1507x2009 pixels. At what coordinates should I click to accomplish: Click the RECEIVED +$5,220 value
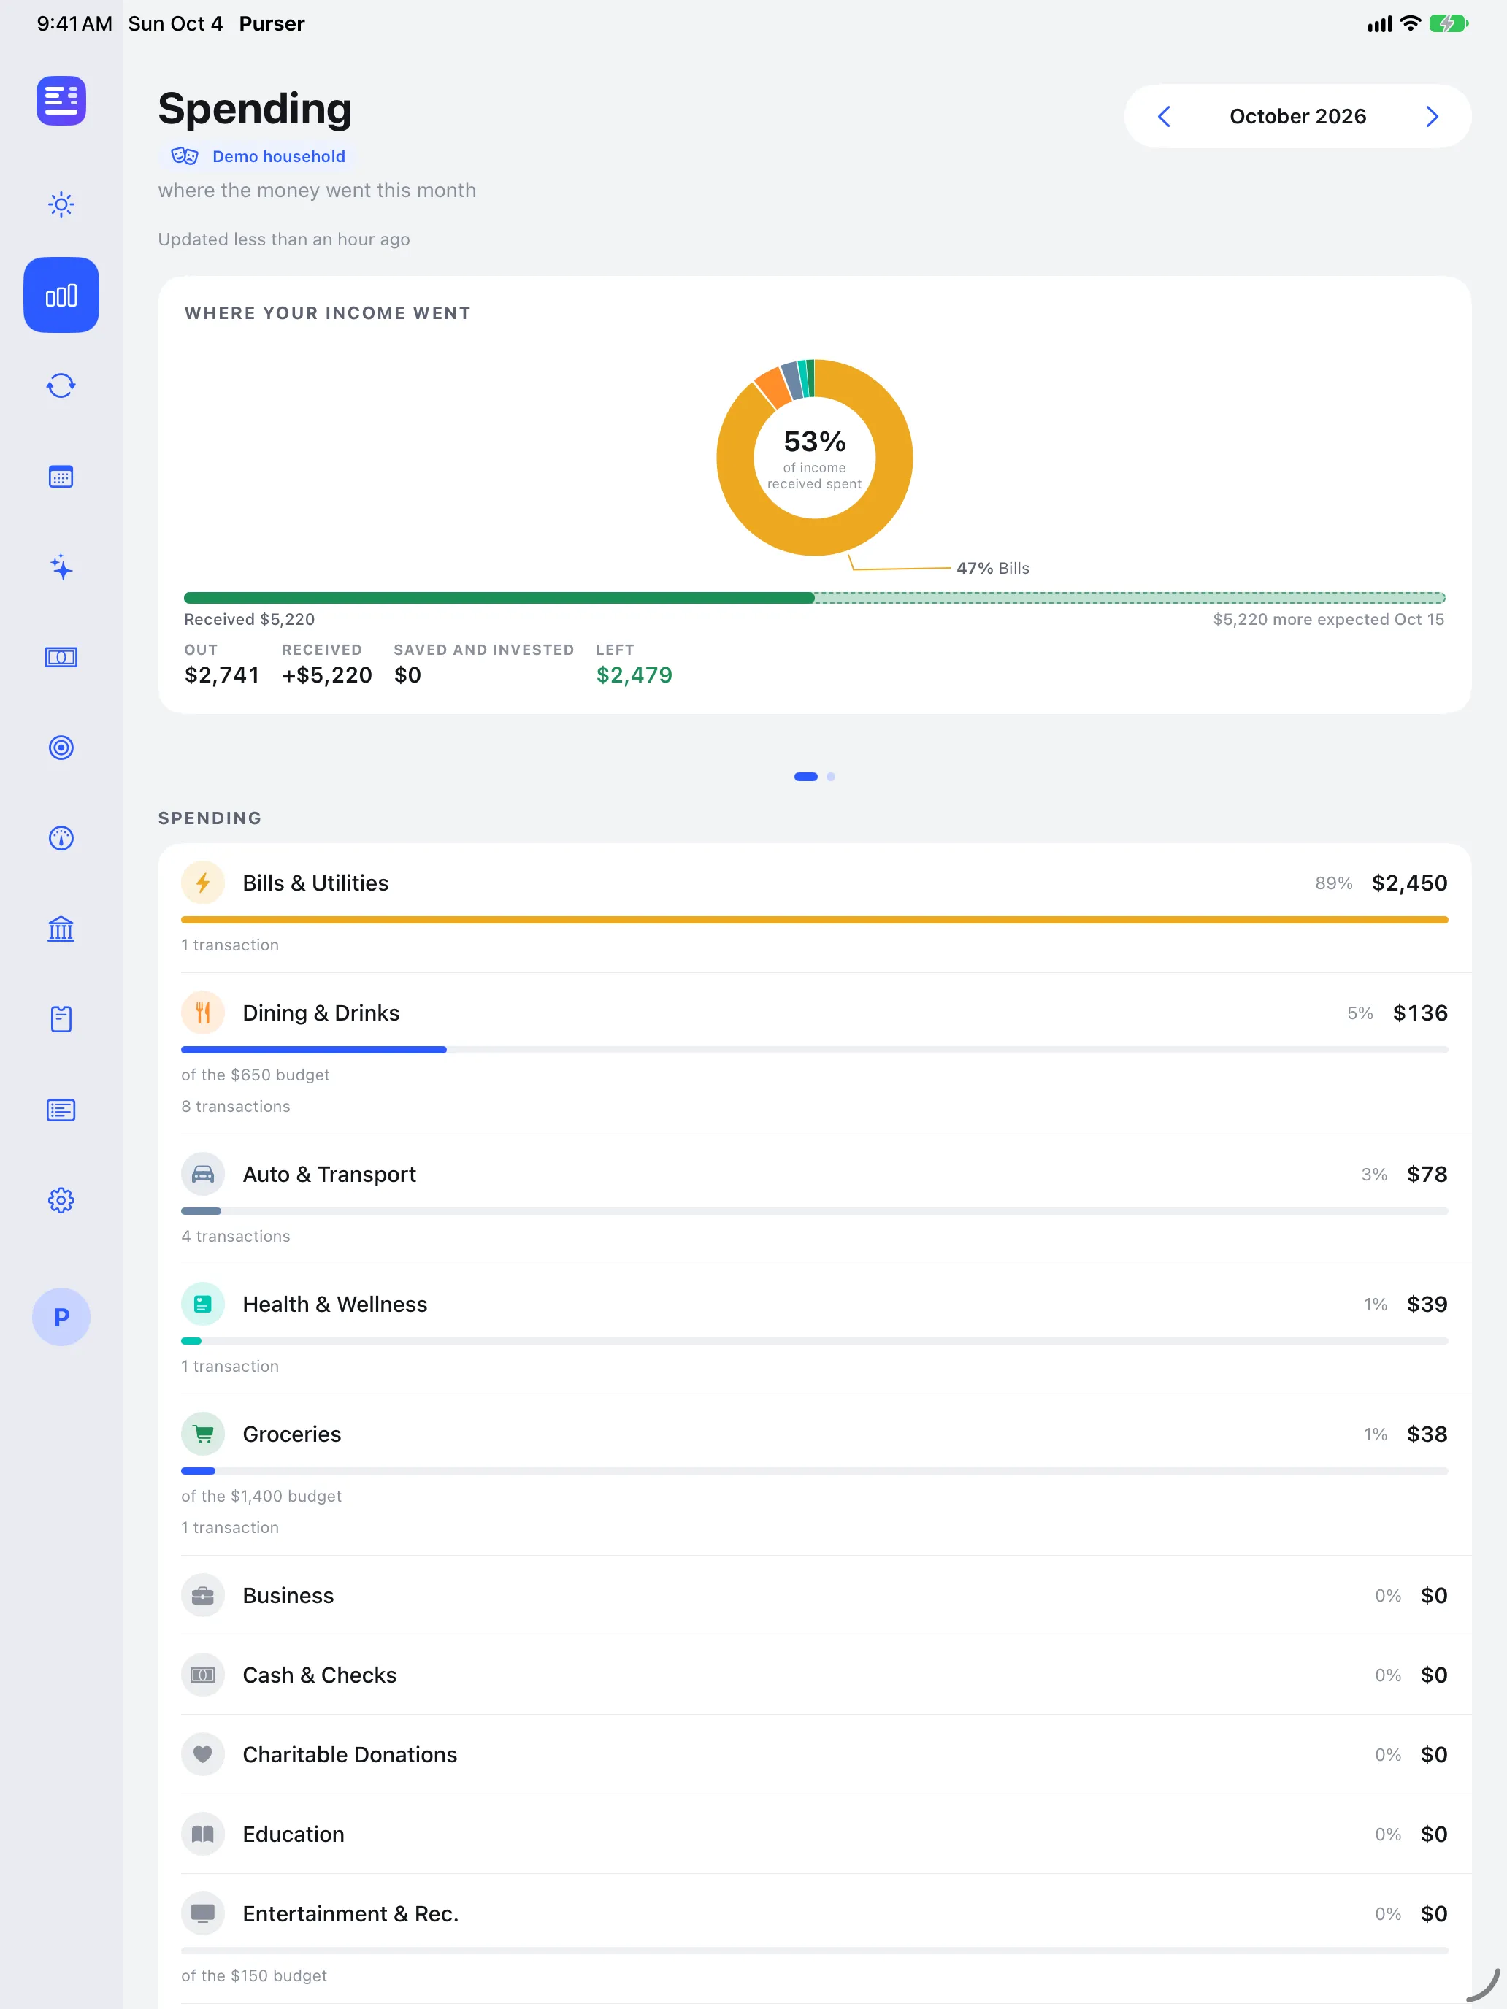pyautogui.click(x=327, y=675)
